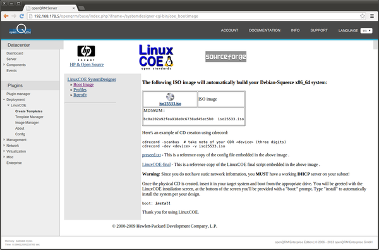Viewport: 379px width, 250px height.
Task: Click the browser address bar
Action: [x=193, y=16]
